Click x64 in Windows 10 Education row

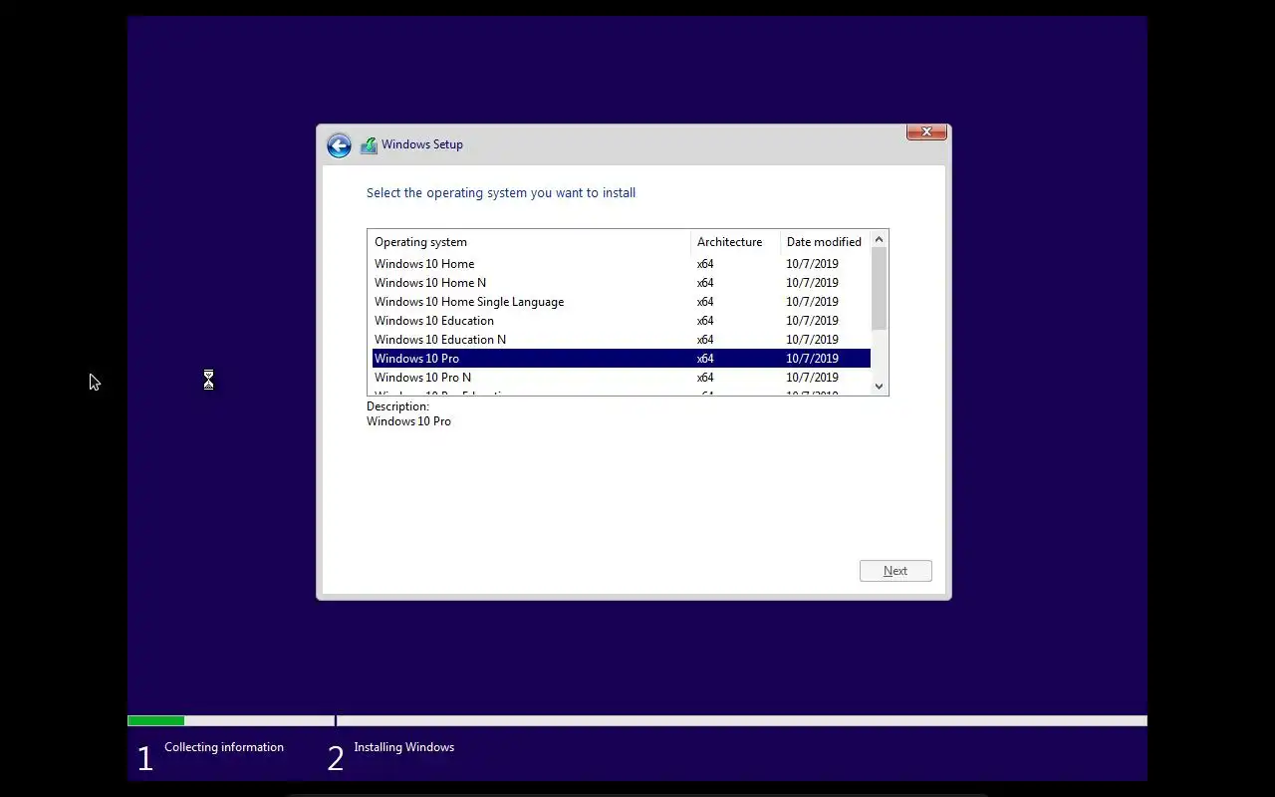coord(705,321)
